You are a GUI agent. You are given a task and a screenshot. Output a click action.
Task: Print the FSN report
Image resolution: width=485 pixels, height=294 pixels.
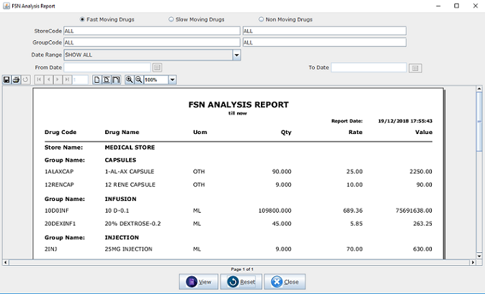[x=16, y=80]
